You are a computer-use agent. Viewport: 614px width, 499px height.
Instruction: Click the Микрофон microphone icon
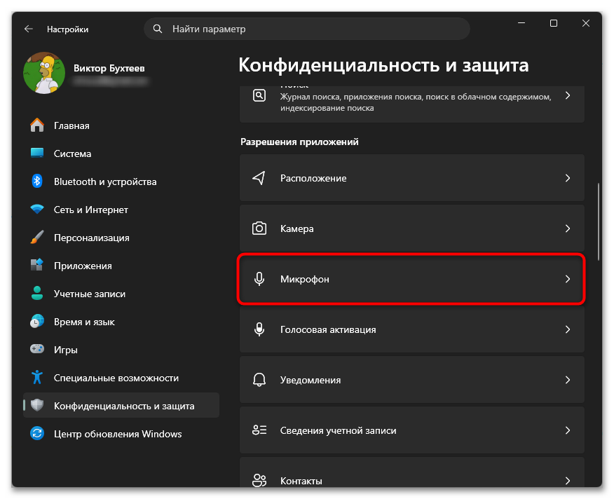[x=259, y=279]
